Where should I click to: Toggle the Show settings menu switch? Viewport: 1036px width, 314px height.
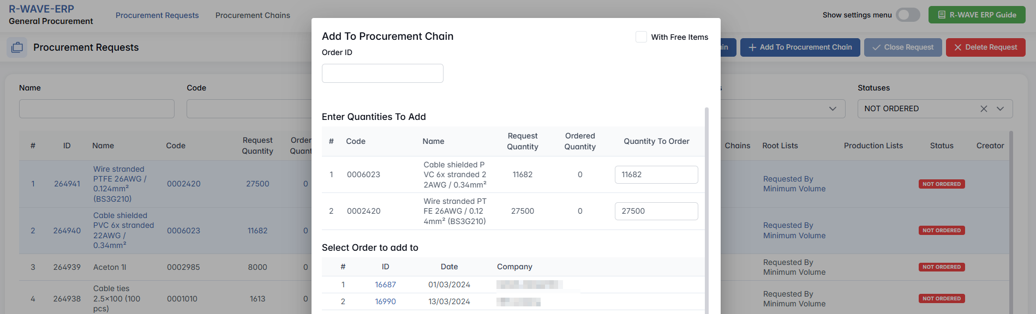coord(908,15)
